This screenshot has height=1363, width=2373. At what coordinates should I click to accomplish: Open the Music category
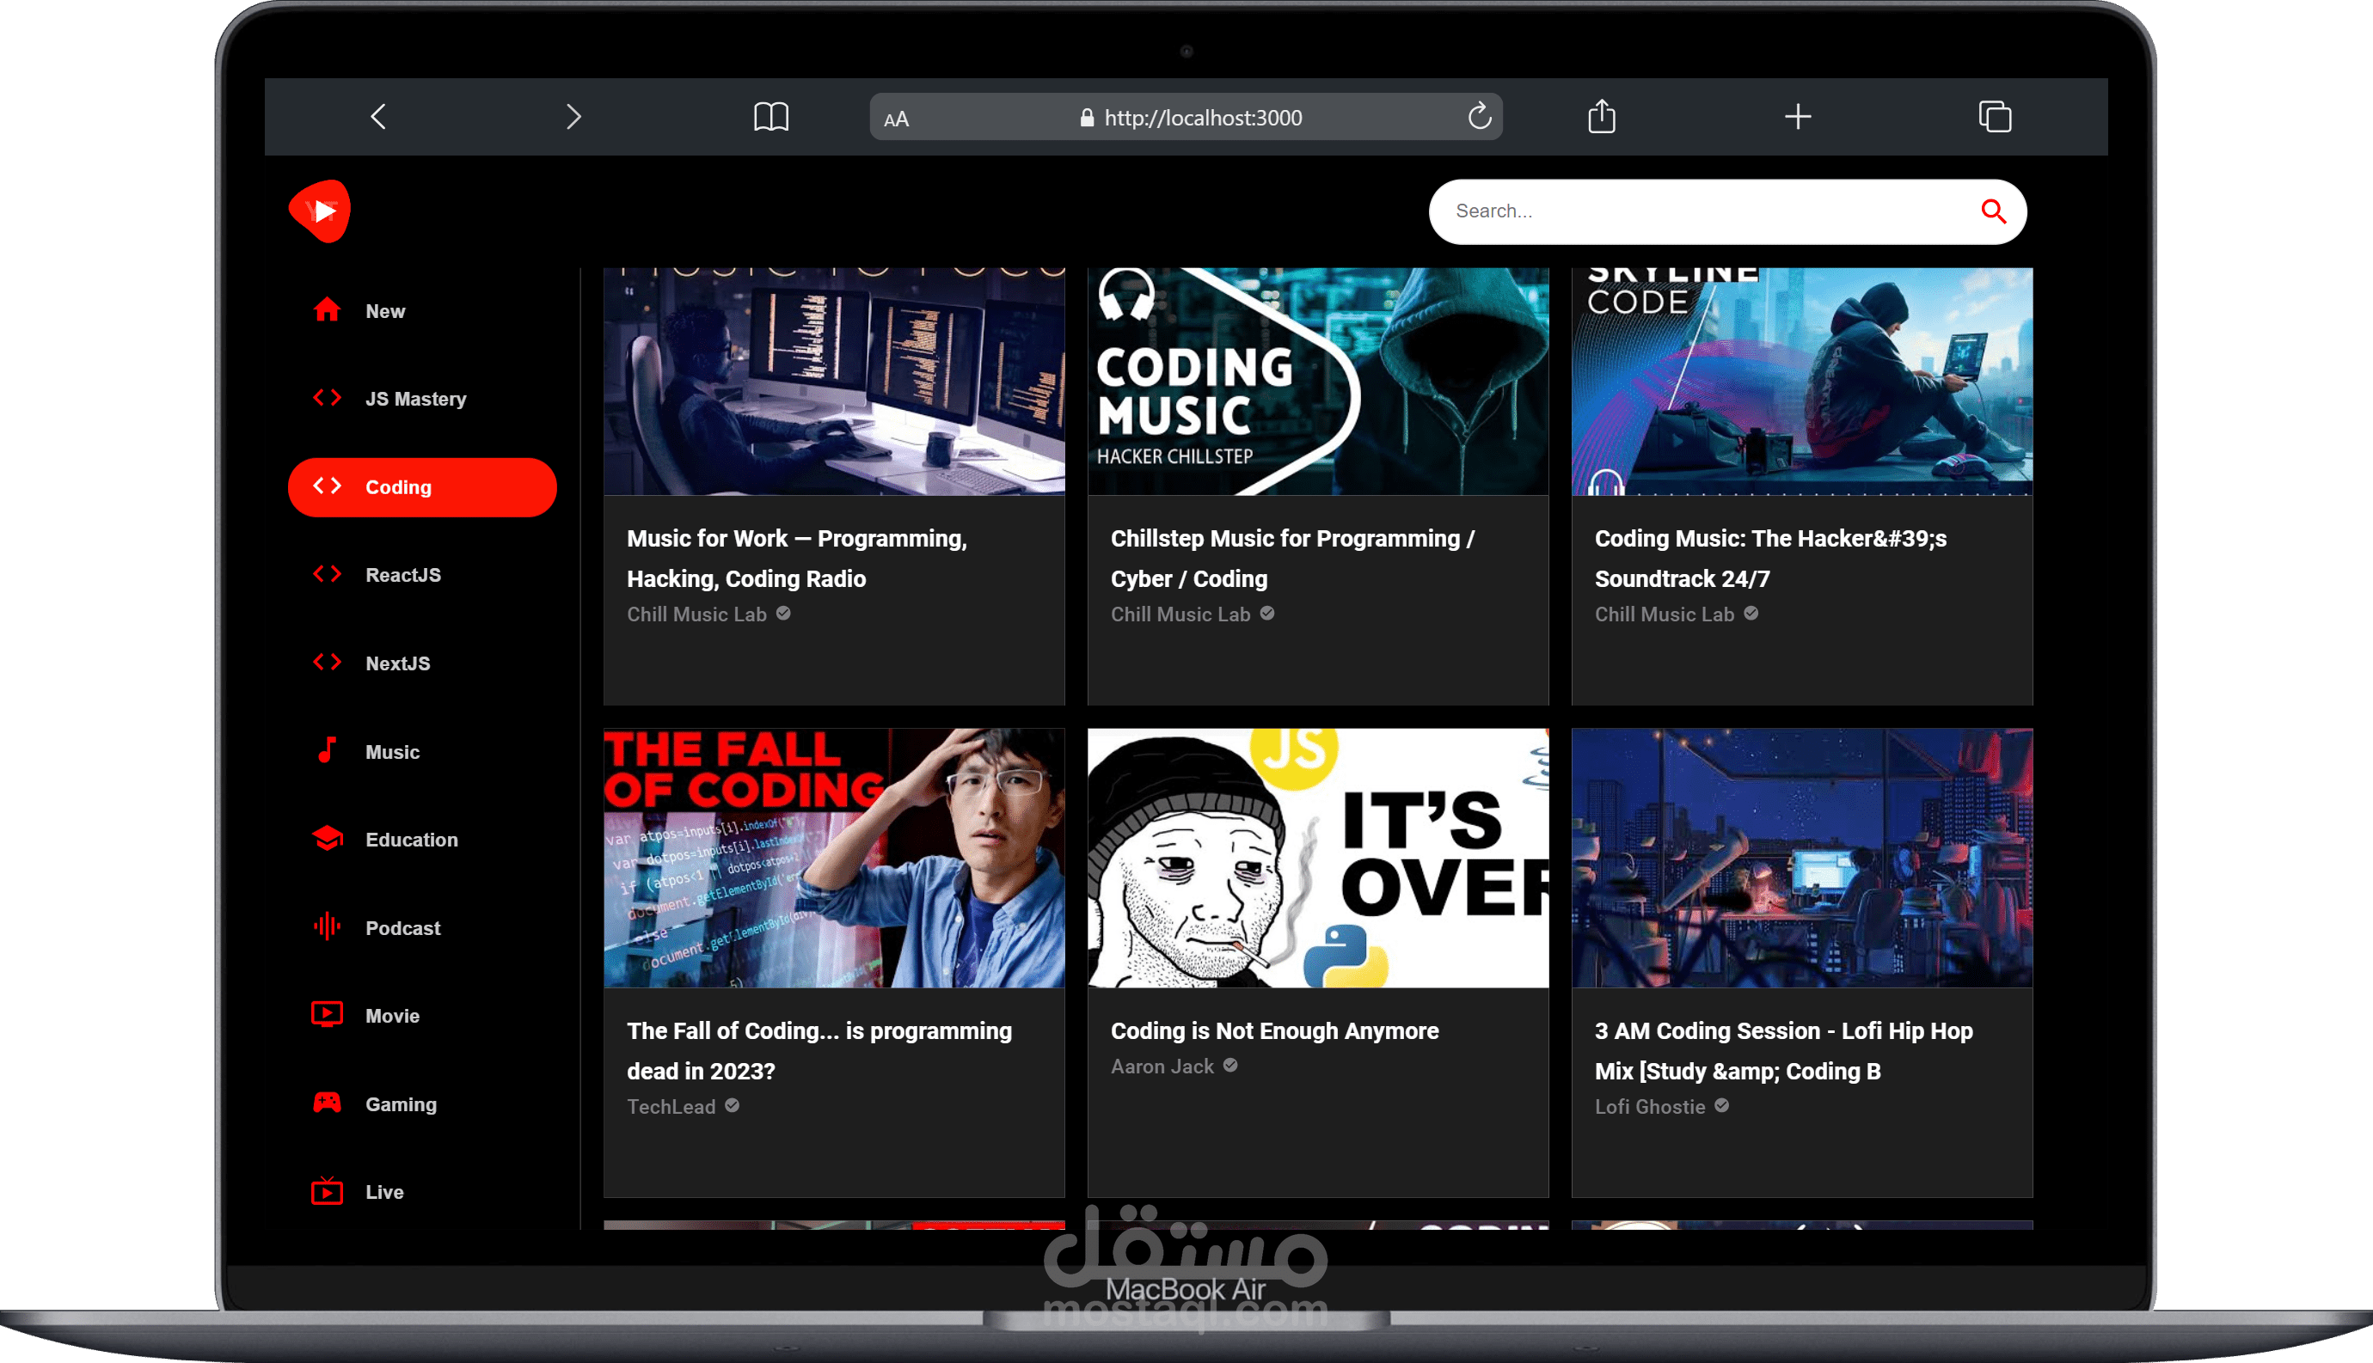[391, 753]
